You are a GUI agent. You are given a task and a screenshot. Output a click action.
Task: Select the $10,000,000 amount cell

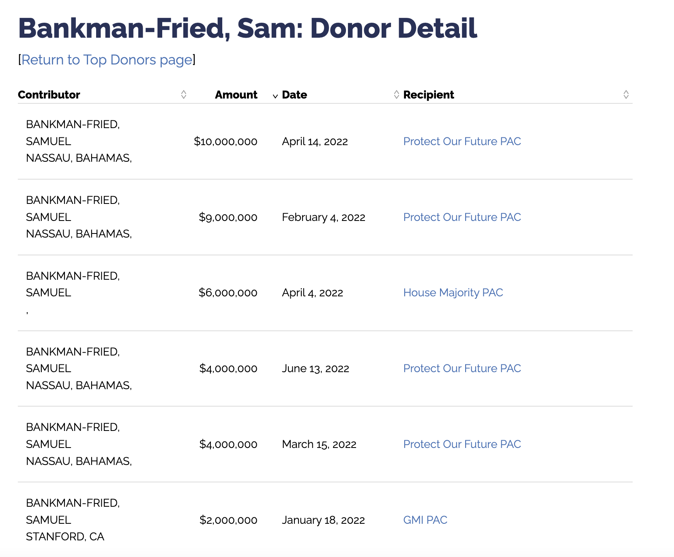pyautogui.click(x=225, y=141)
